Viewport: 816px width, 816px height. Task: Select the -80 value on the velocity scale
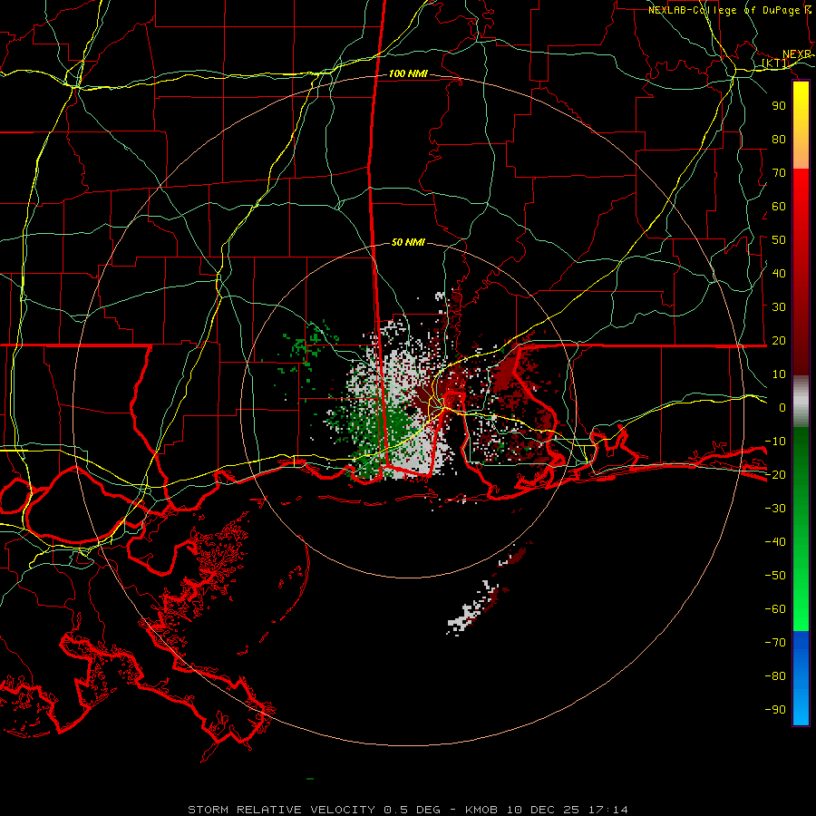pyautogui.click(x=775, y=676)
